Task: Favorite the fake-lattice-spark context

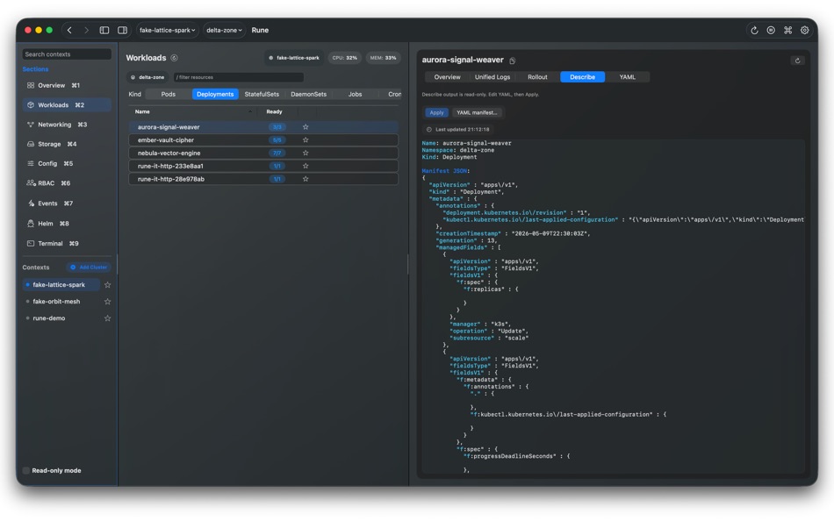Action: (x=107, y=285)
